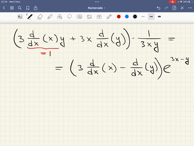
Task: Open the Numerade title dropdown
Action: (x=97, y=8)
